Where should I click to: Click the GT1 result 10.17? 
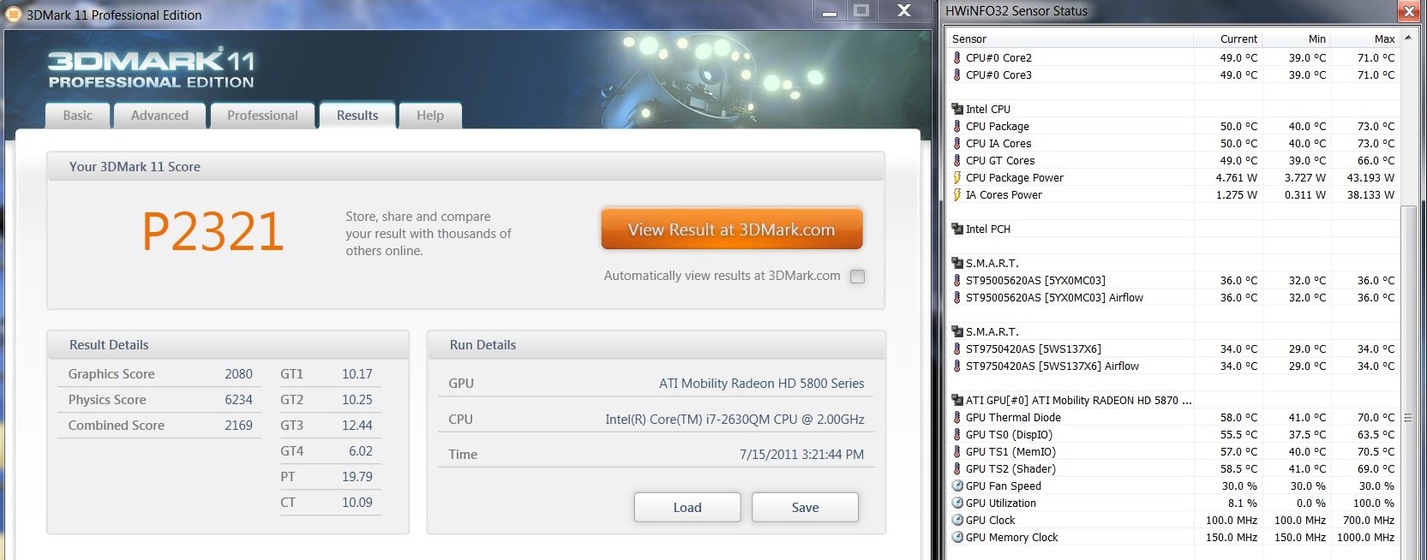click(357, 374)
